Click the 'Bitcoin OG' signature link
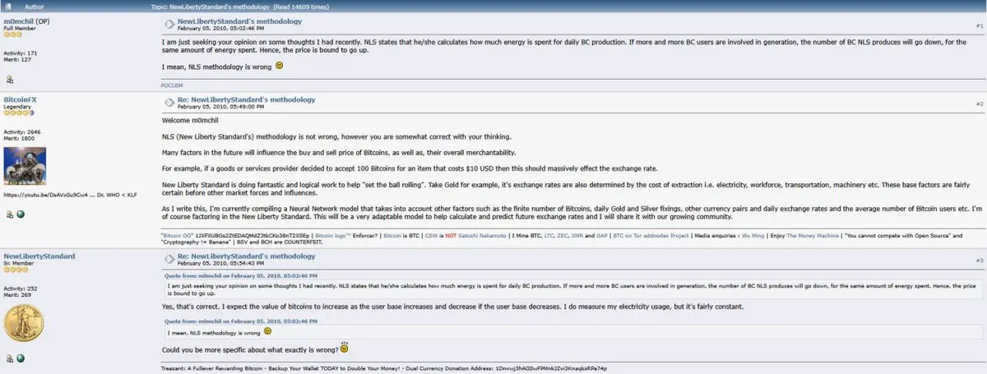The image size is (987, 374). tap(178, 235)
